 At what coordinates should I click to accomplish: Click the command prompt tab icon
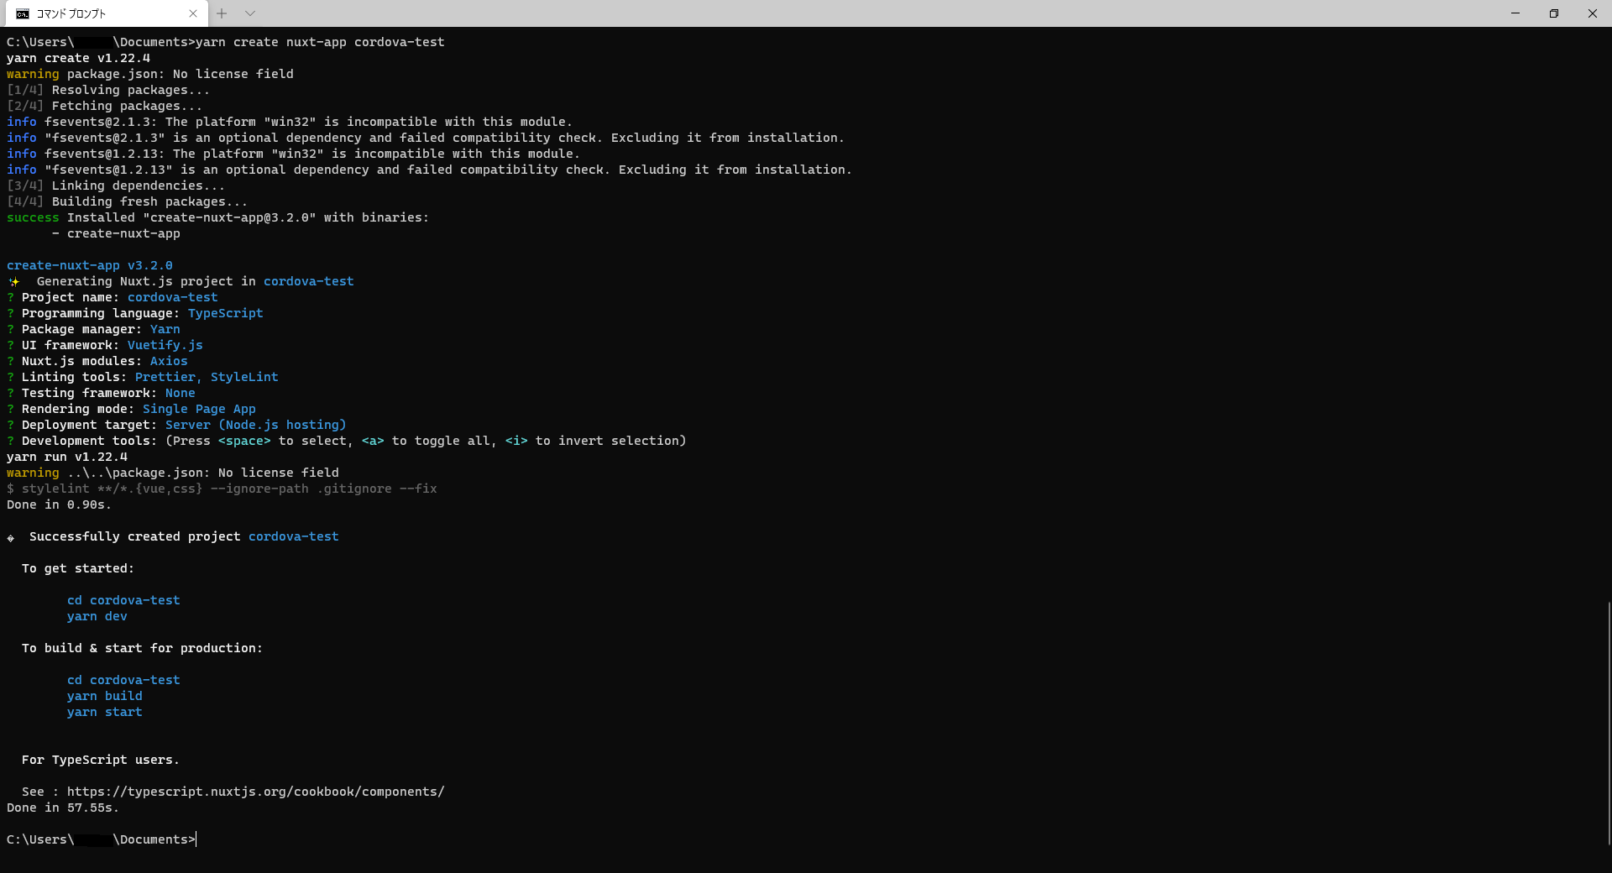[23, 13]
